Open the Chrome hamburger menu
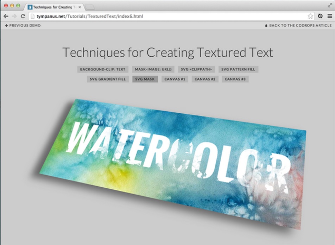This screenshot has width=335, height=245. 330,16
